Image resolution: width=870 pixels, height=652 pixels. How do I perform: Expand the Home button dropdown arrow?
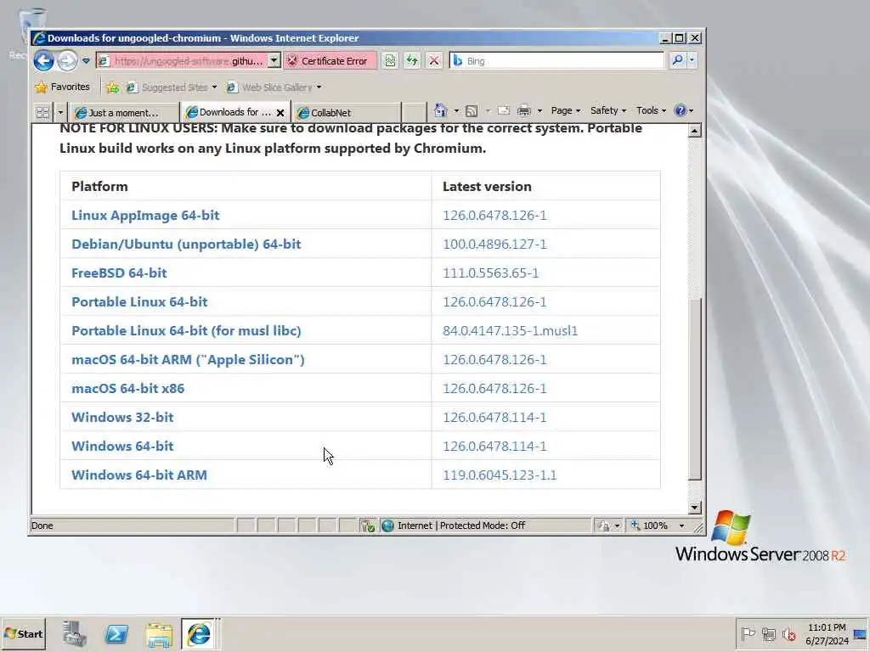click(456, 111)
